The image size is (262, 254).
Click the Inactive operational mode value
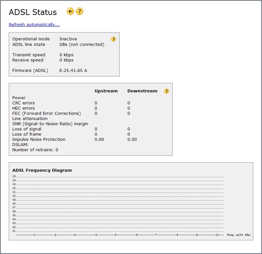(68, 39)
